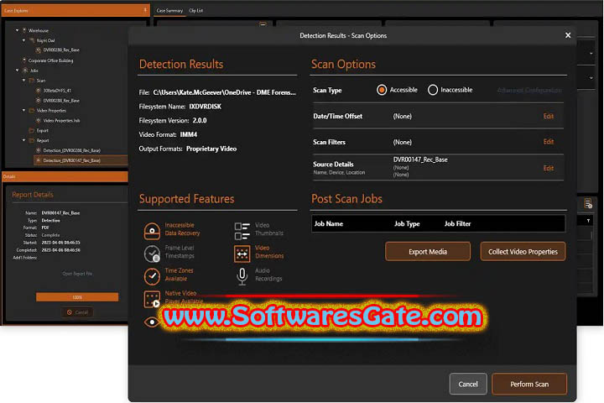Click the Native Video Player Available icon
The height and width of the screenshot is (403, 604).
152,299
